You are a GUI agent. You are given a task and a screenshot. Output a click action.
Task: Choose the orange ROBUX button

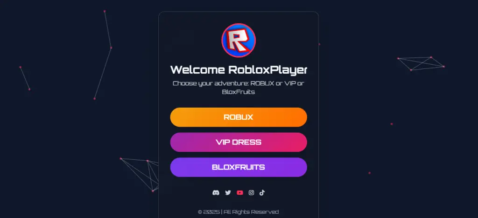[239, 117]
